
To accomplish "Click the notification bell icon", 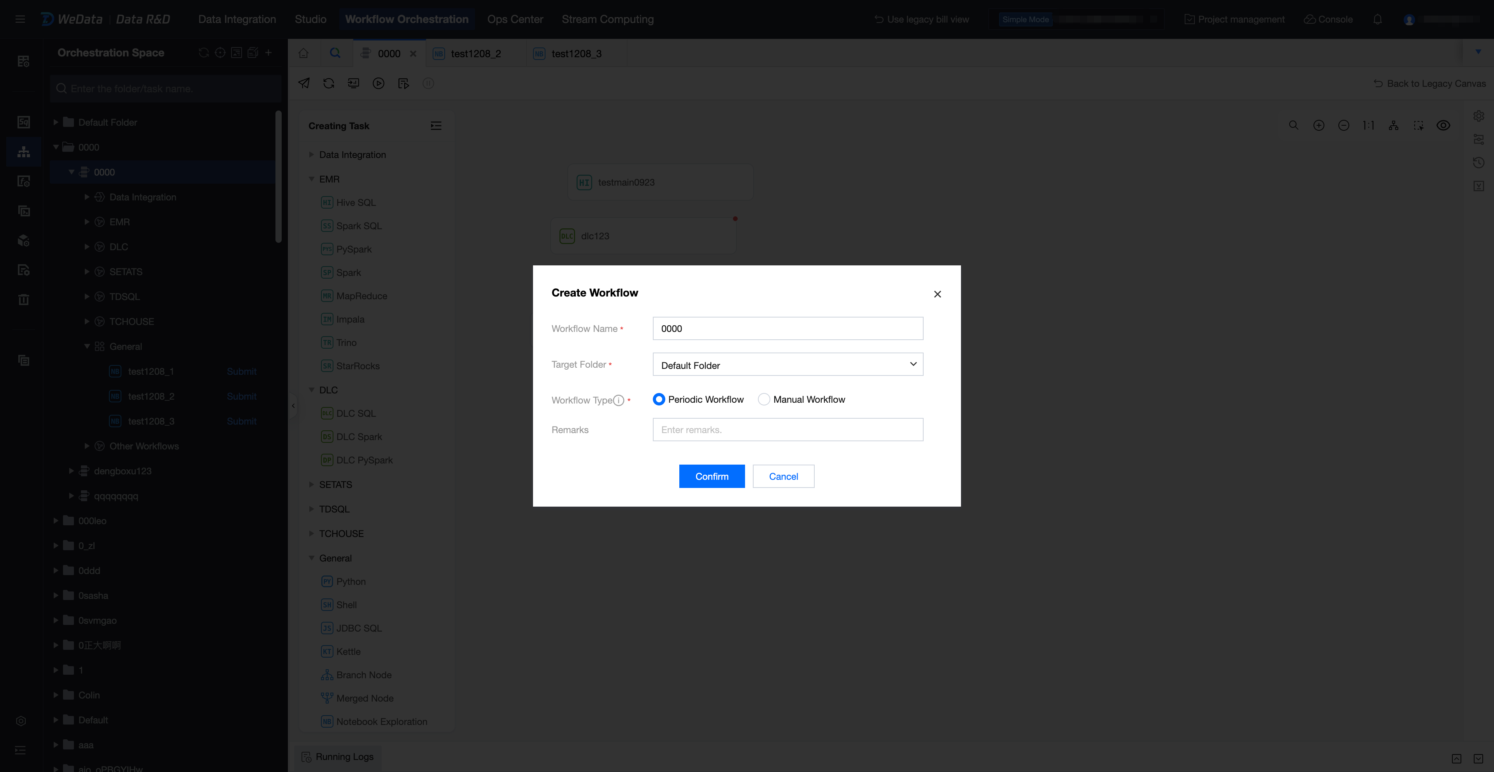I will coord(1377,19).
